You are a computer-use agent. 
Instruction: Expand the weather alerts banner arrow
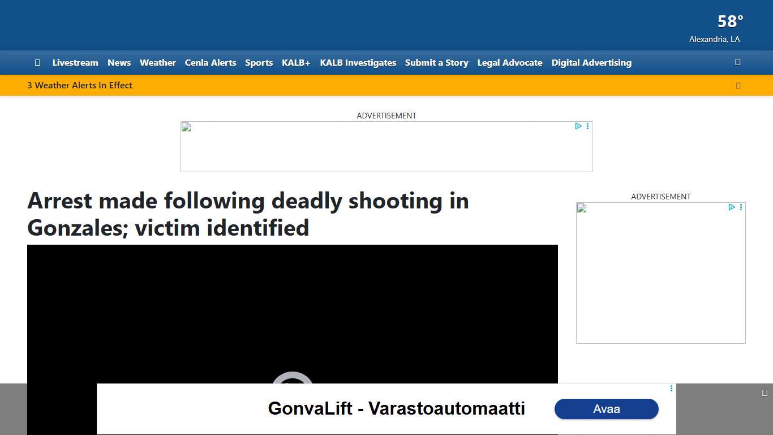738,86
